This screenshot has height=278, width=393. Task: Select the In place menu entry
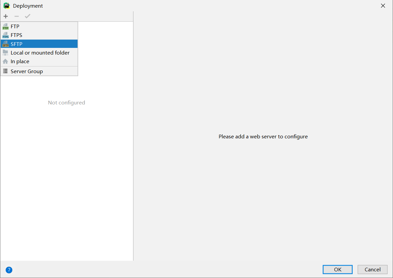click(x=39, y=62)
